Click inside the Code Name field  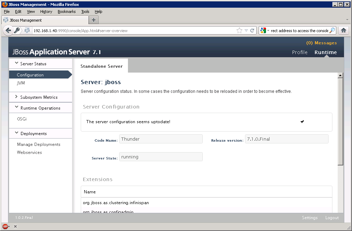161,139
